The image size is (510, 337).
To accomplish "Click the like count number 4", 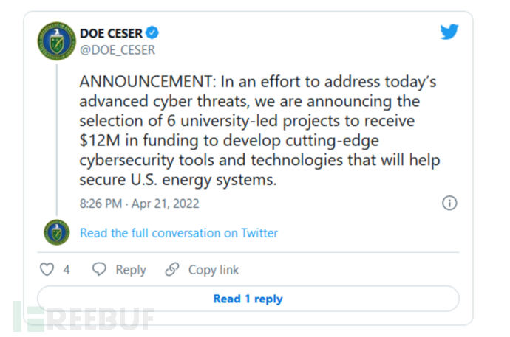I will [x=67, y=270].
